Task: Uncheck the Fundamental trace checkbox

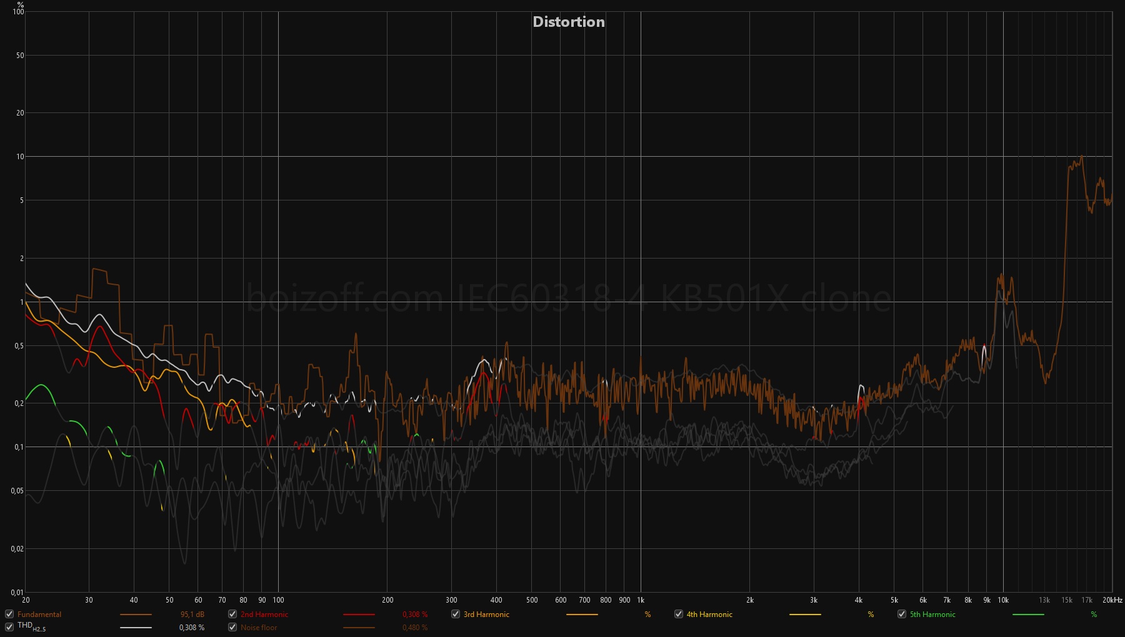Action: 9,615
